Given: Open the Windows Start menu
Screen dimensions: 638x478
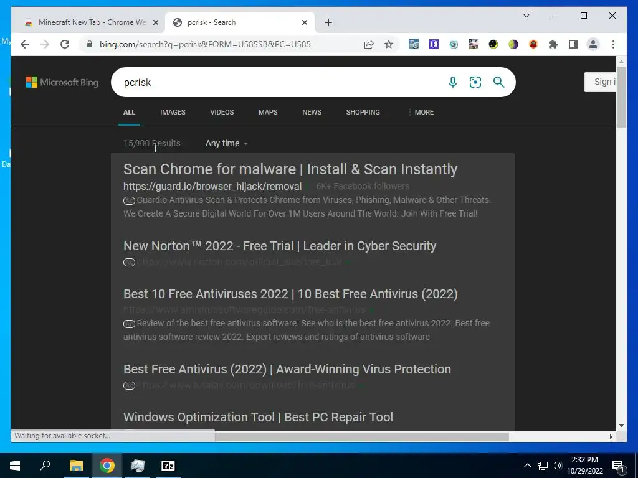Looking at the screenshot, I should click(x=15, y=466).
